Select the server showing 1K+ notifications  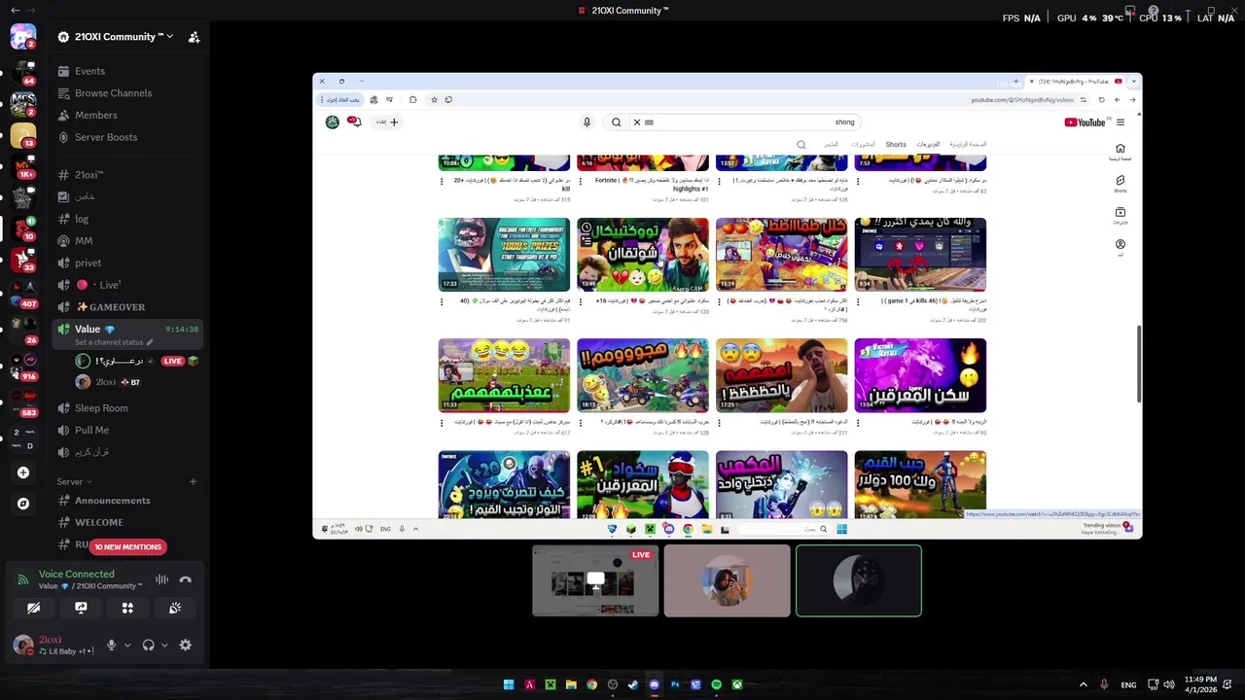22,166
